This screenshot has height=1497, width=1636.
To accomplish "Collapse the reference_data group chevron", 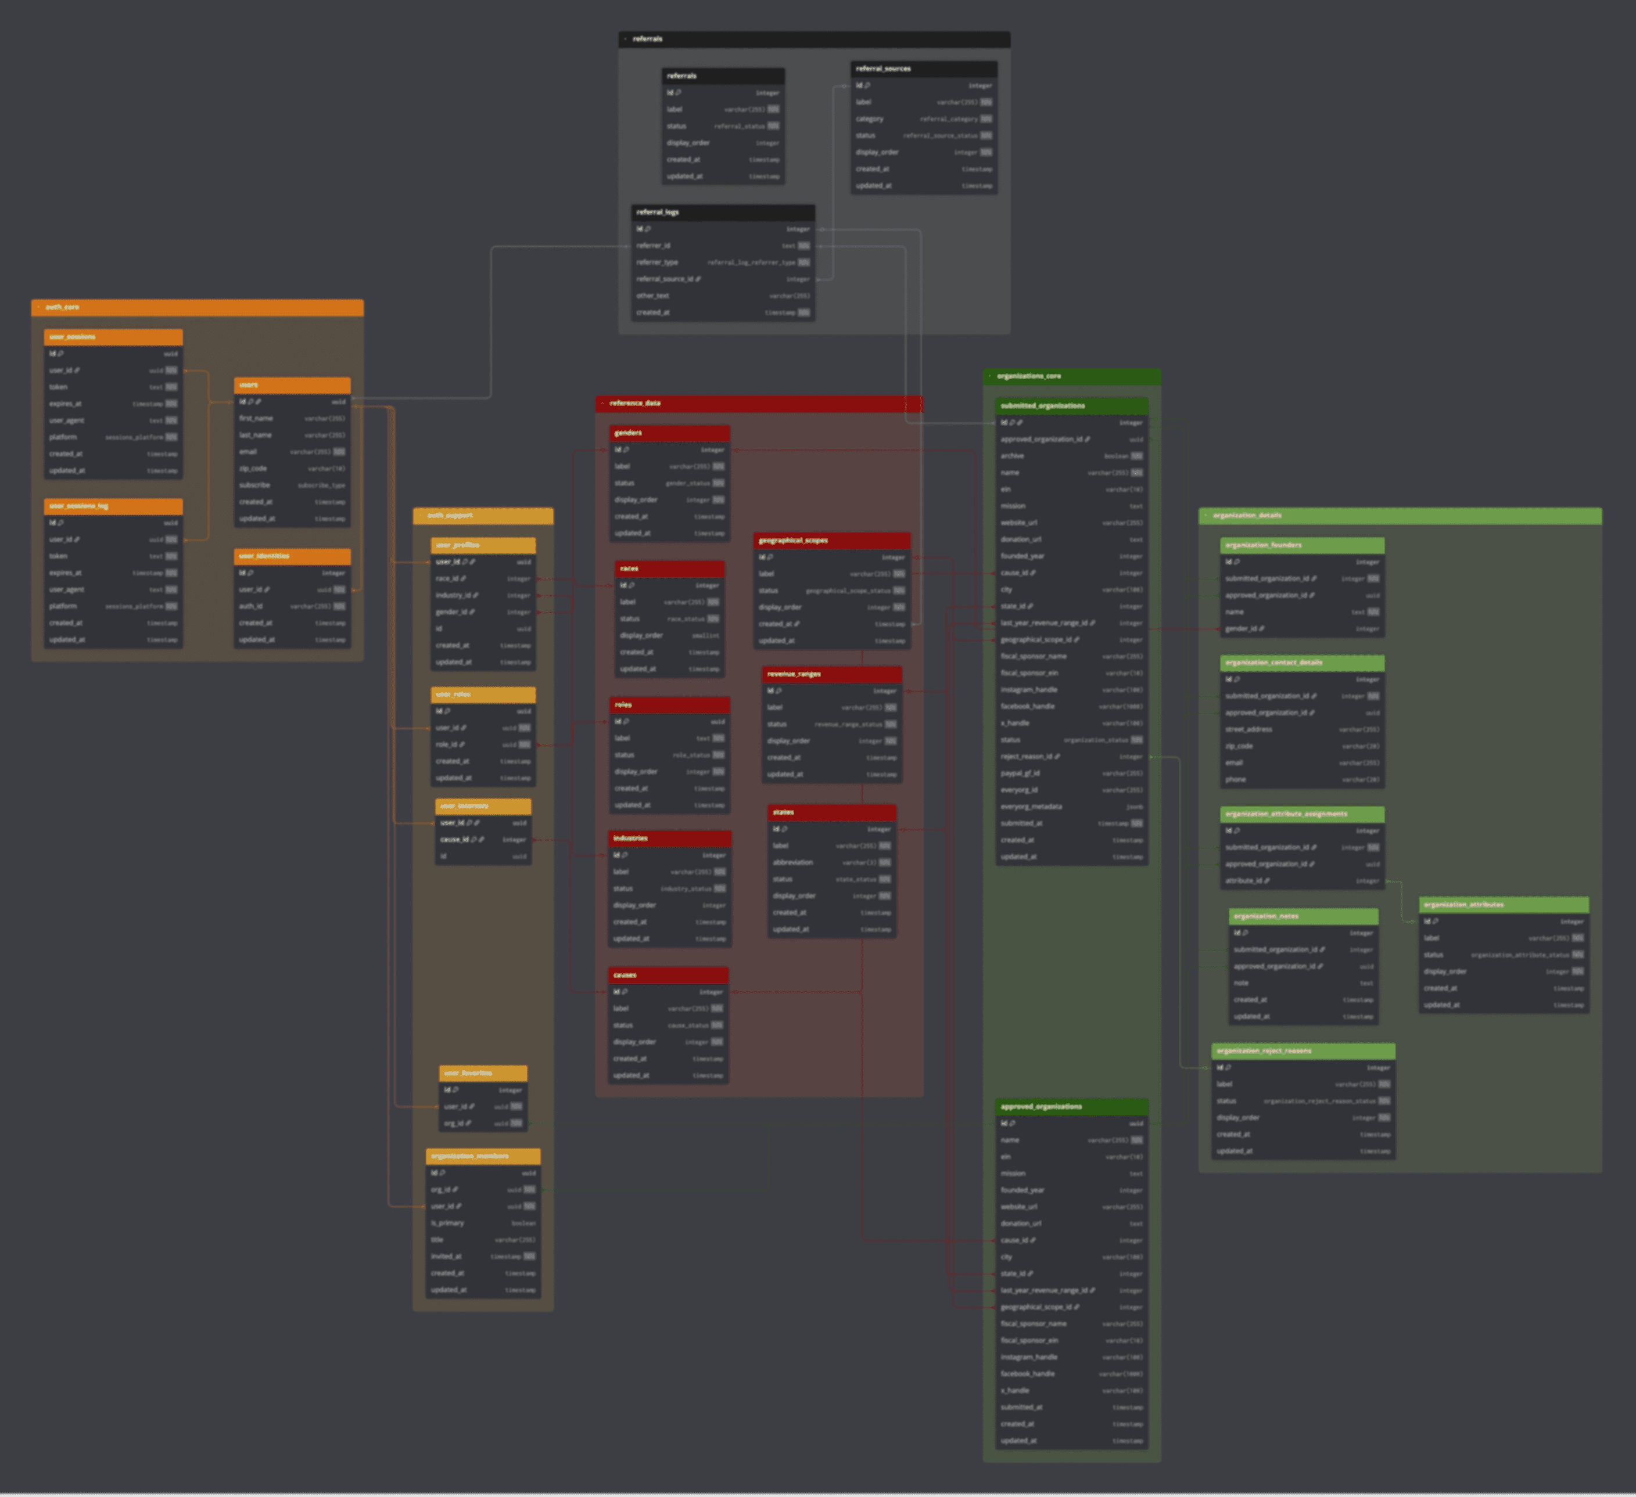I will 602,403.
